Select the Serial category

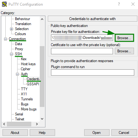pos(19,114)
